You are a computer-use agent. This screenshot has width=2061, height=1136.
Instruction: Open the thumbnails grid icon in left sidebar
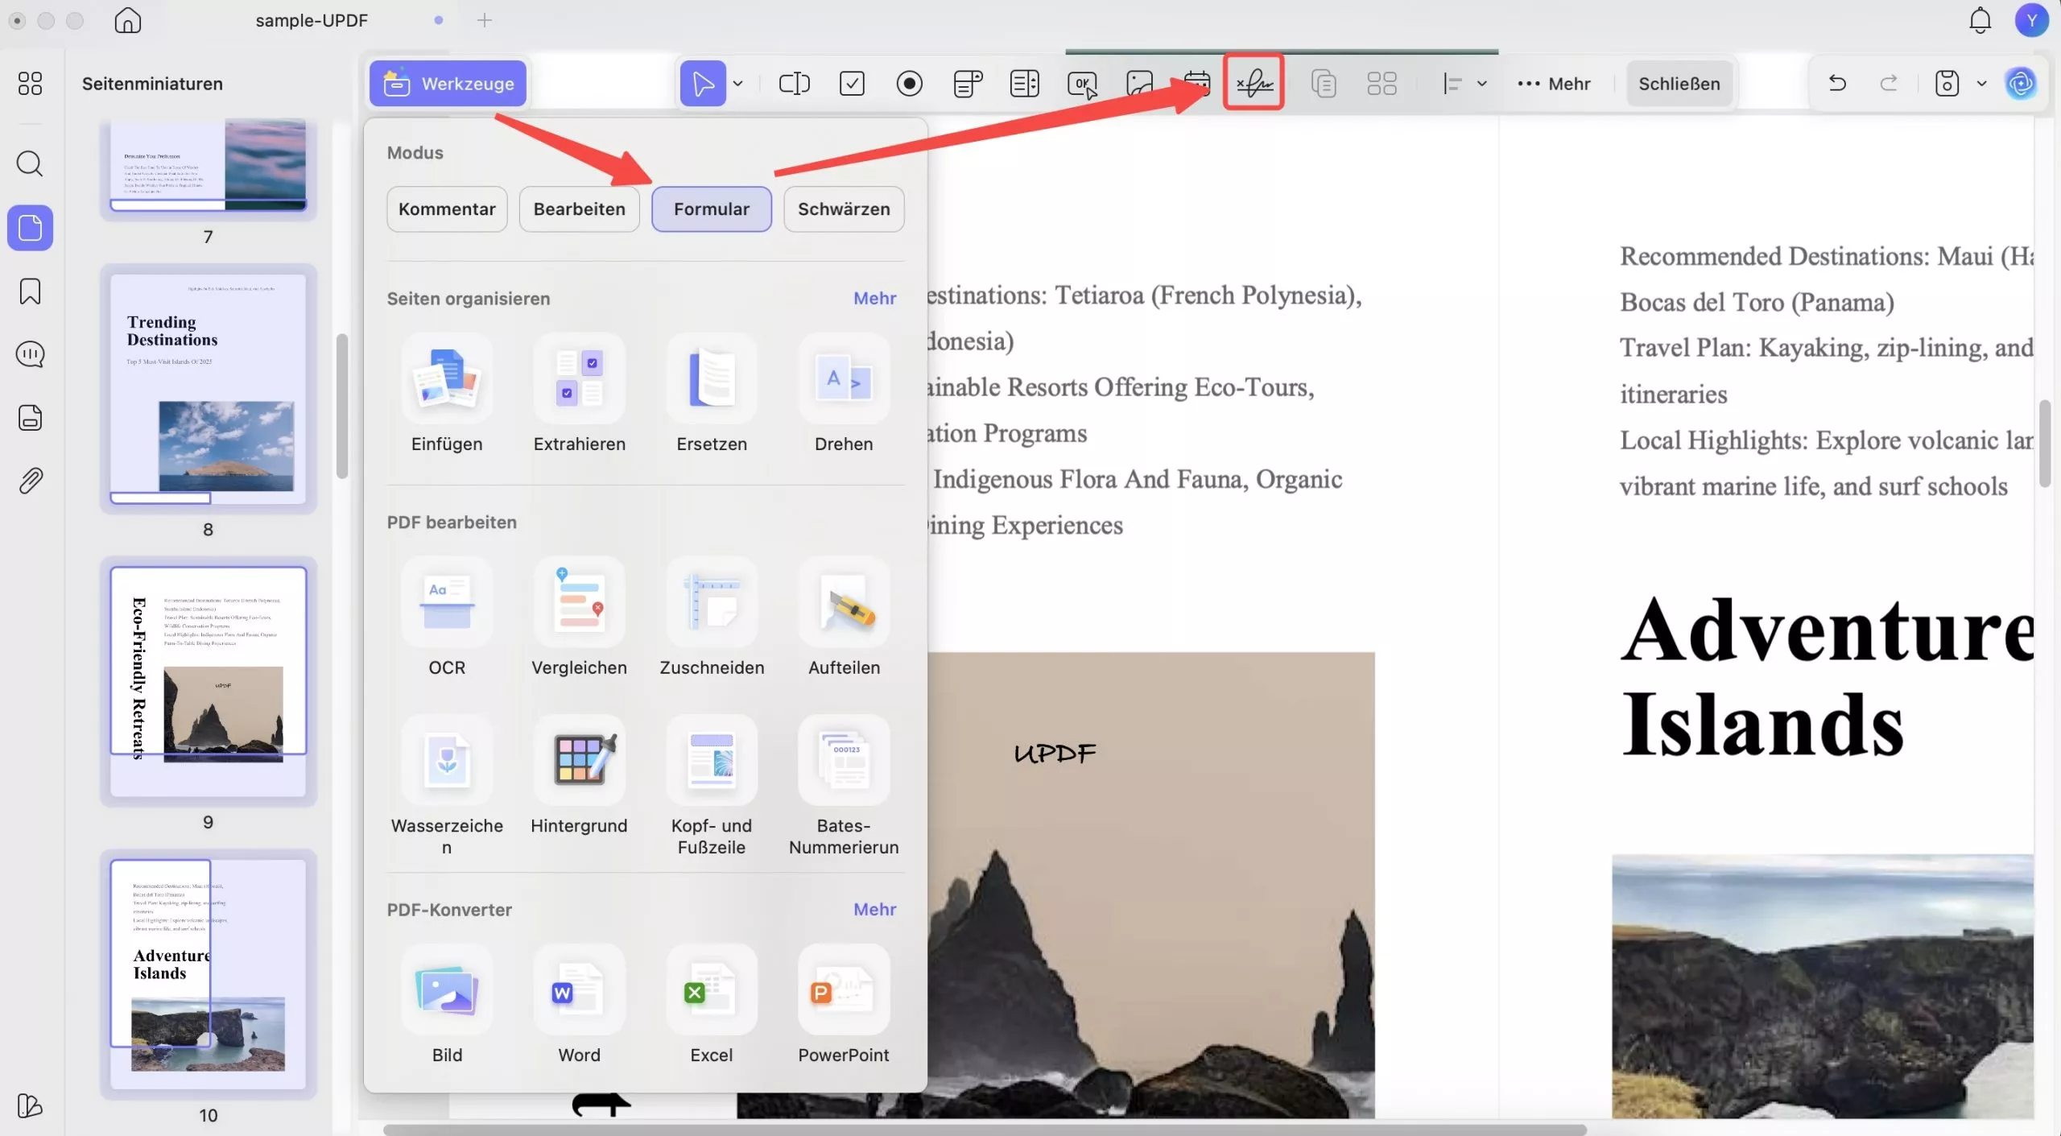click(x=30, y=83)
